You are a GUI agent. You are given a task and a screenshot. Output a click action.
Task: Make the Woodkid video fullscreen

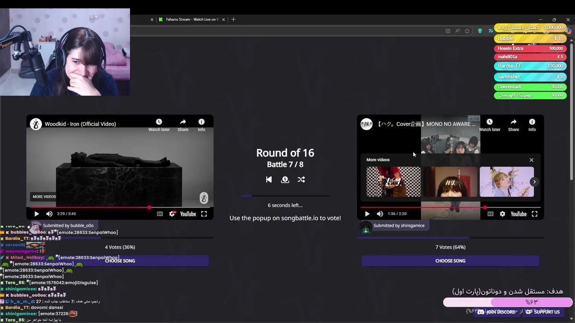[204, 214]
